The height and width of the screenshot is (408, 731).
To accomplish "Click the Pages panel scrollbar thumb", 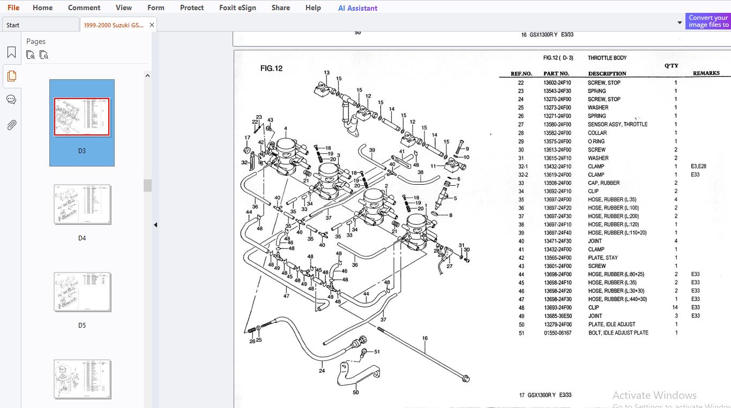I will (147, 185).
